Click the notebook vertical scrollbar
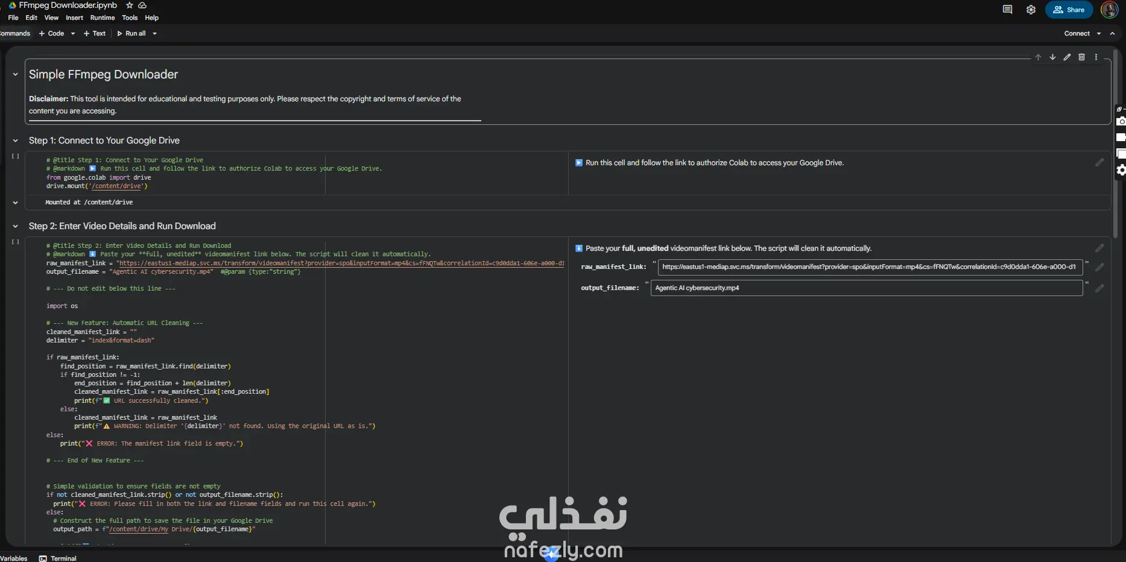Viewport: 1126px width, 562px height. coord(1115,145)
